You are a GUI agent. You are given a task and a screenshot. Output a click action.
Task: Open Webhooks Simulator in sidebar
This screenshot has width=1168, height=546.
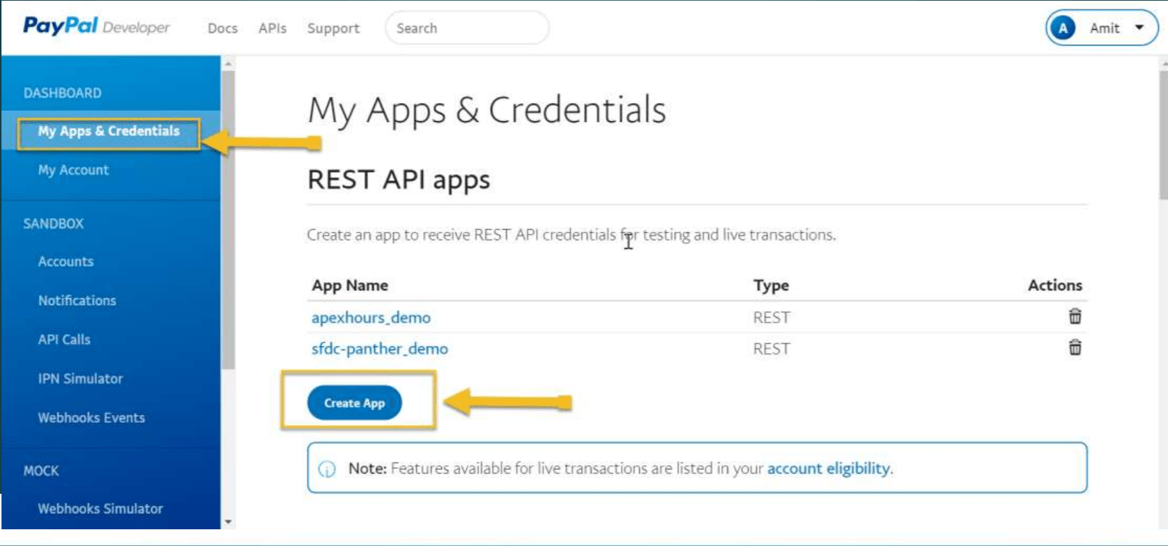point(100,508)
